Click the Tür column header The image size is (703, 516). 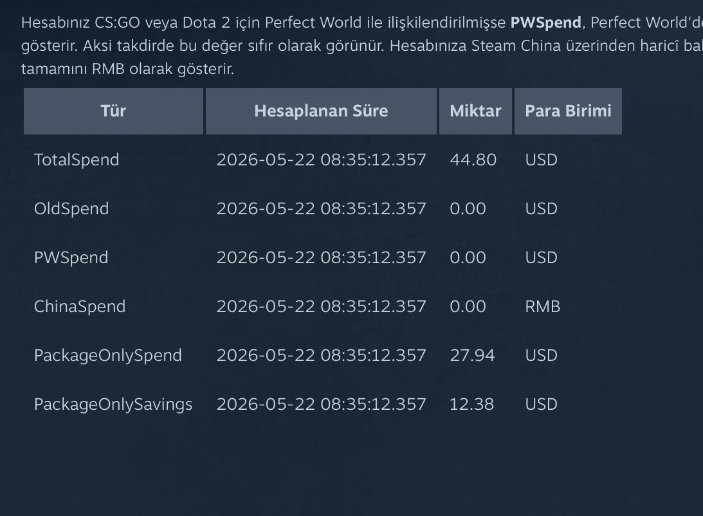point(113,111)
